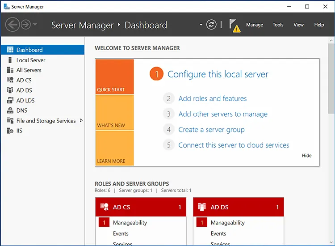The height and width of the screenshot is (246, 335).
Task: Click the step 2 number circle
Action: (x=168, y=98)
